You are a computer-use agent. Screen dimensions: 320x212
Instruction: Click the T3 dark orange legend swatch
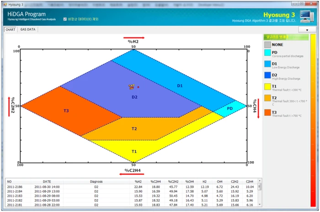click(267, 113)
